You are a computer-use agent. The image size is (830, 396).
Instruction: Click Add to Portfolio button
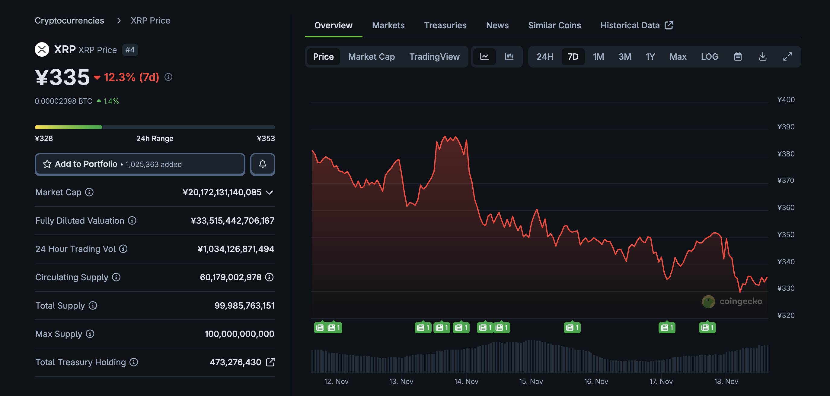pyautogui.click(x=140, y=164)
